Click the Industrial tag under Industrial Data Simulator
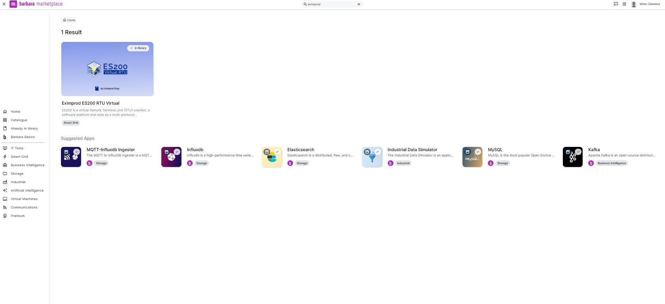The image size is (665, 304). (x=403, y=163)
